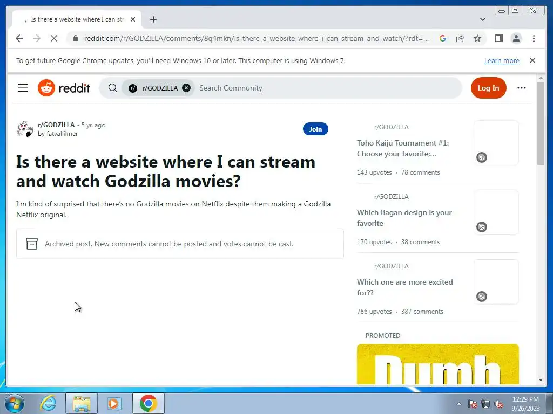This screenshot has width=553, height=414.
Task: Open the Learn more link
Action: point(502,60)
